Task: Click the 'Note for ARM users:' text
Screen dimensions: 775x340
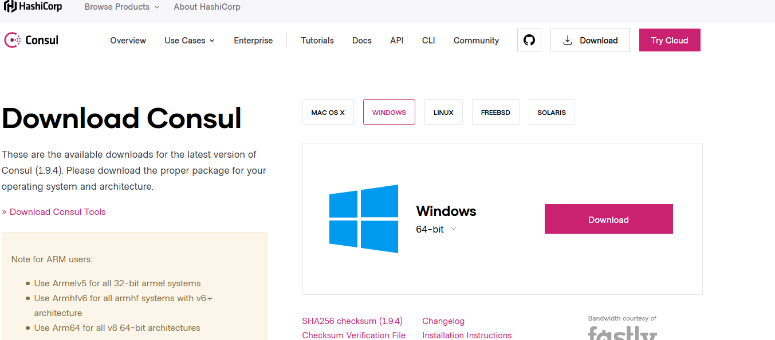Action: pos(52,259)
